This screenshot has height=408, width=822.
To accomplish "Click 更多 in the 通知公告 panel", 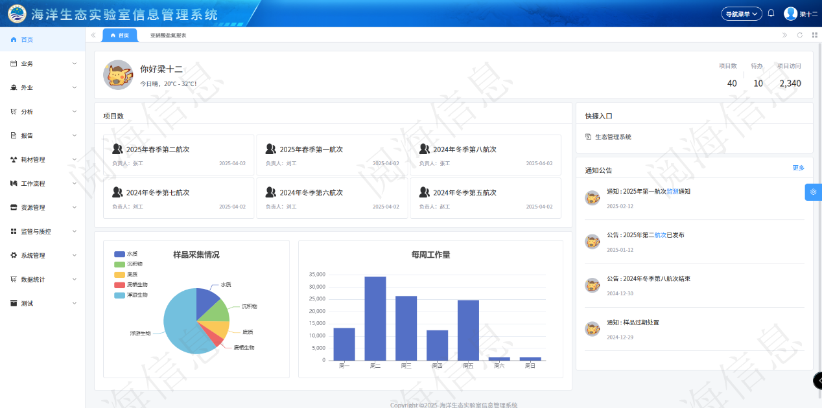I will 798,168.
